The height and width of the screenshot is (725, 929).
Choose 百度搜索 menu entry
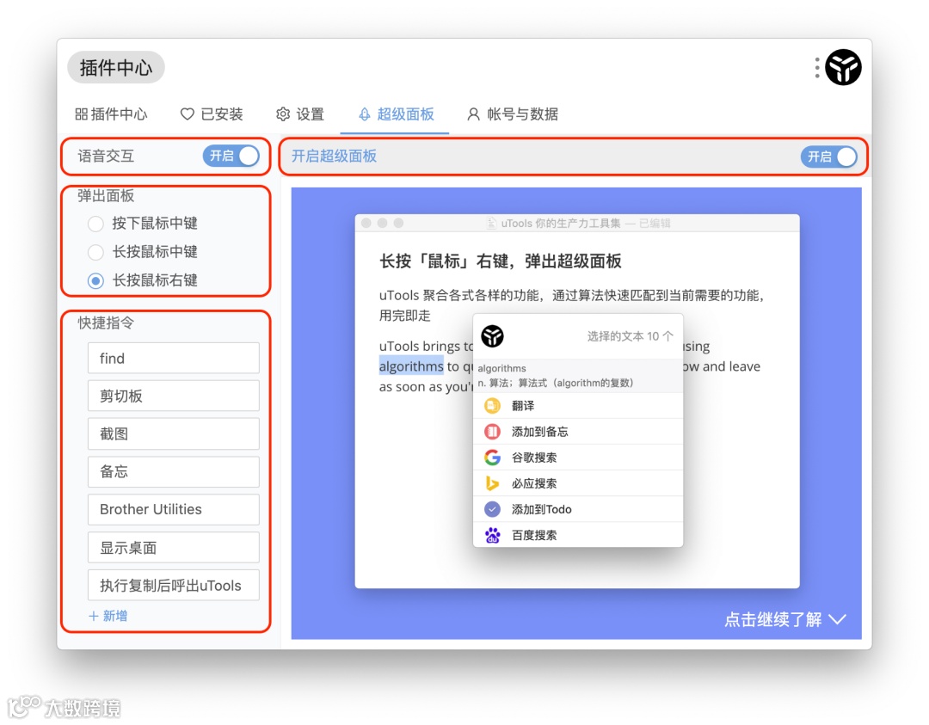click(578, 536)
